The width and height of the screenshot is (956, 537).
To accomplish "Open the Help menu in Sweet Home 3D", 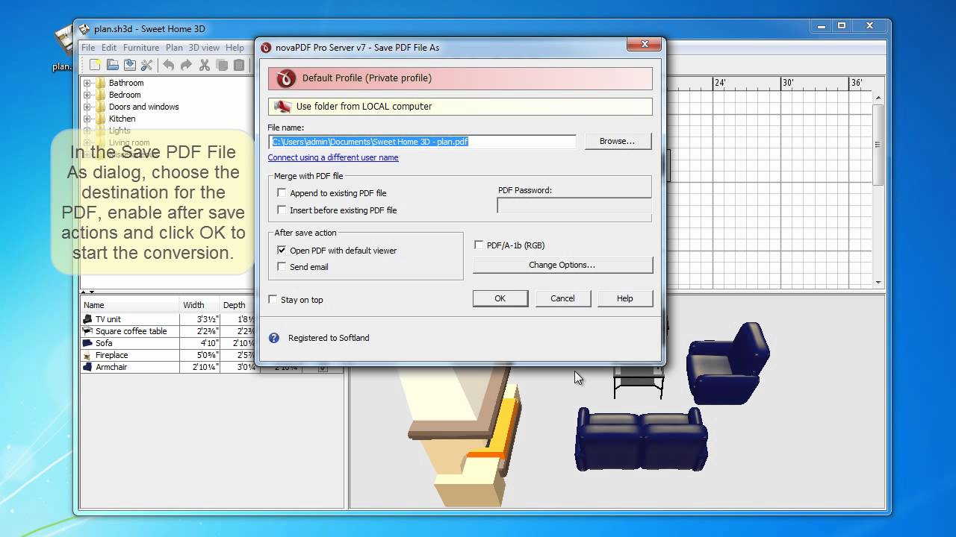I will (x=235, y=48).
